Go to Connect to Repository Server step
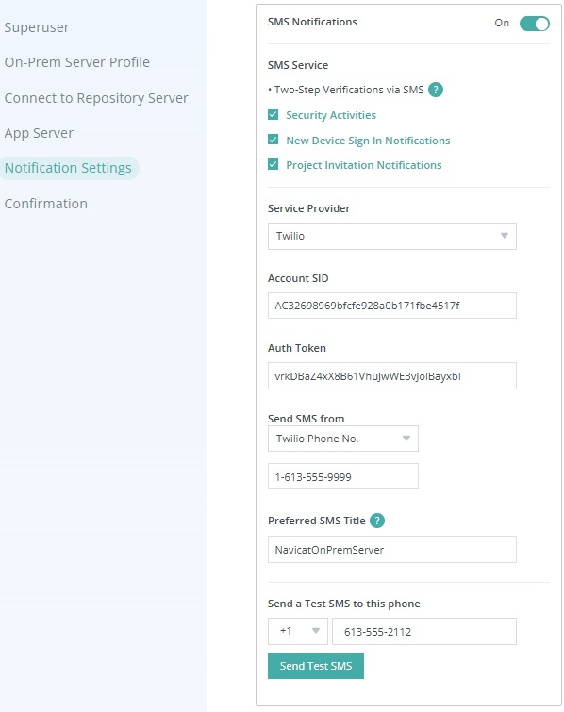Screen dimensions: 564x712 tap(96, 98)
